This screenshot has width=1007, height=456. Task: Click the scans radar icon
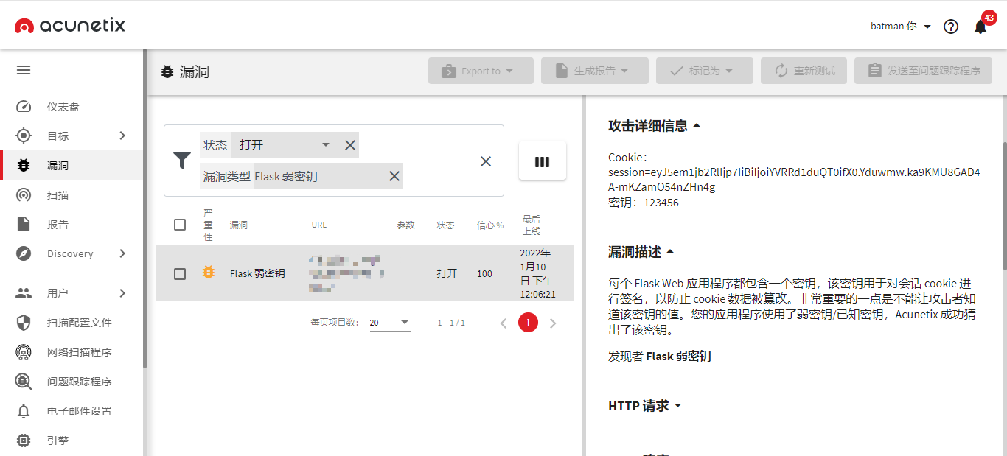[24, 195]
